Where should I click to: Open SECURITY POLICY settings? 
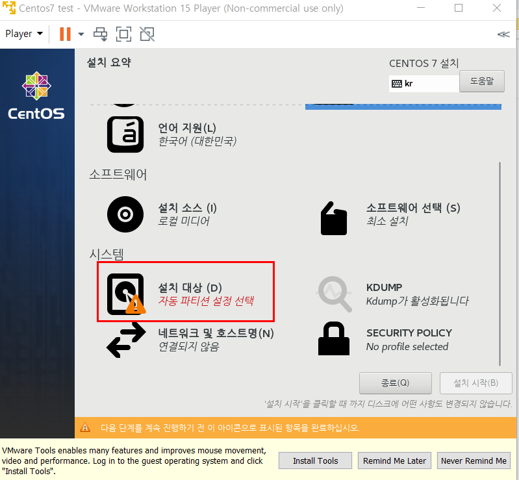pos(409,333)
